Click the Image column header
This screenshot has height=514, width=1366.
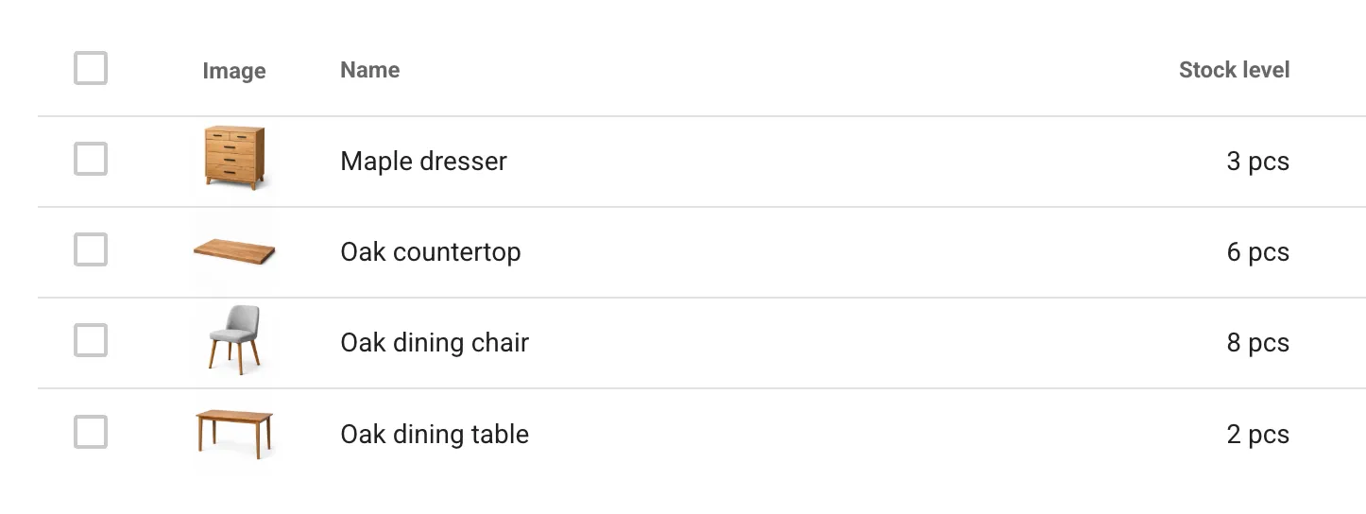(x=233, y=72)
